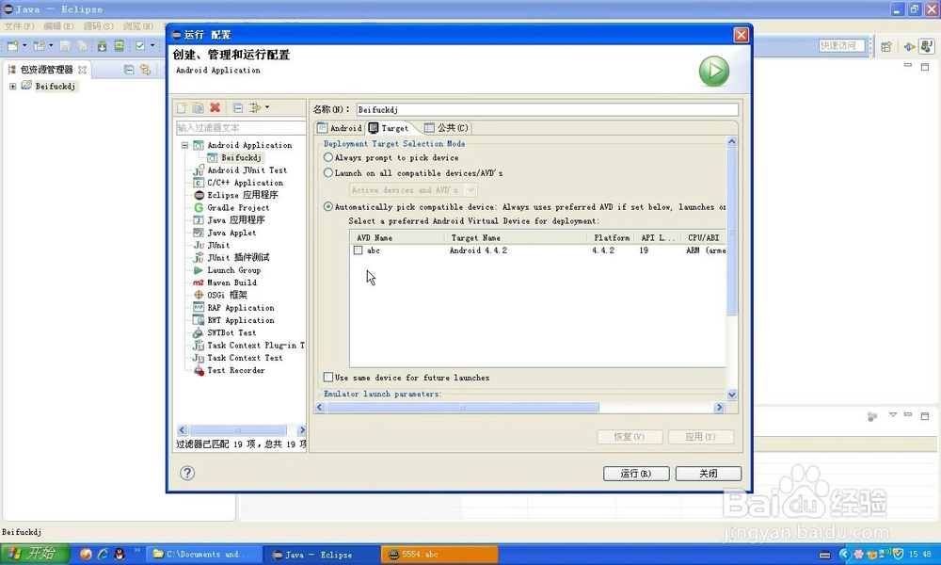Select Always prompt to pick device

coord(327,157)
